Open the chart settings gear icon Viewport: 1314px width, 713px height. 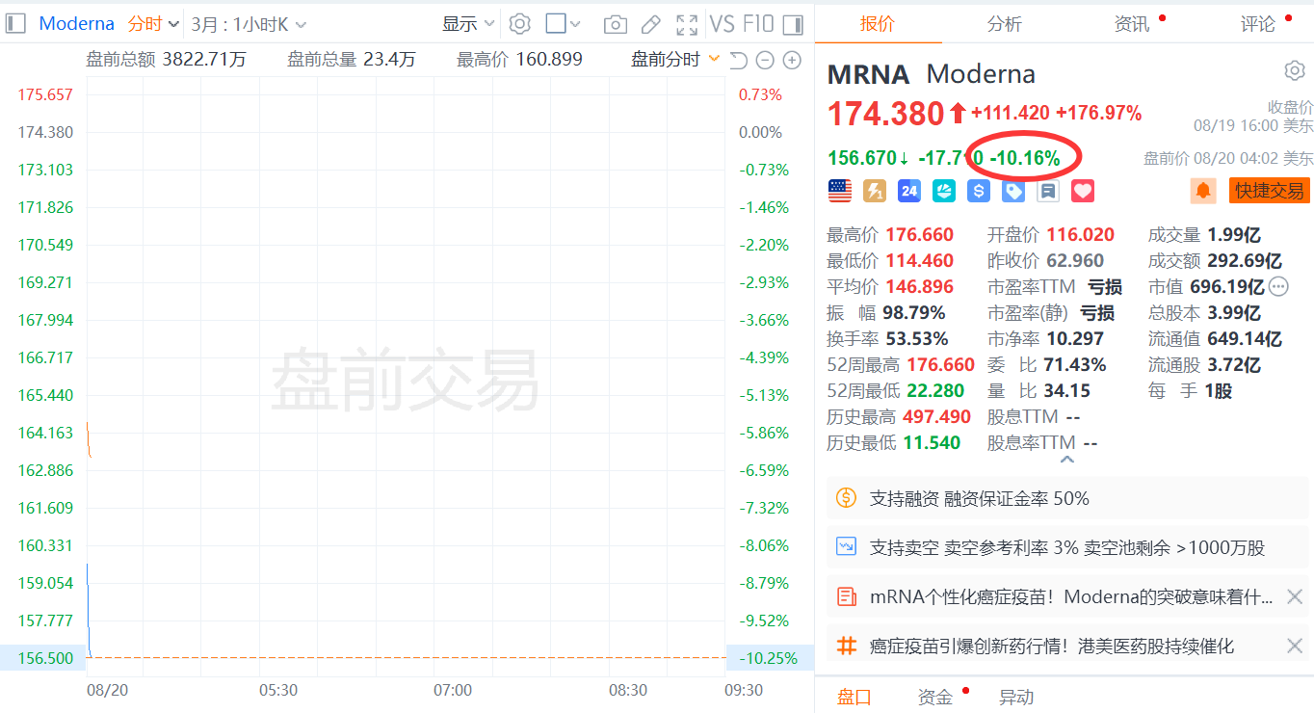click(x=520, y=24)
